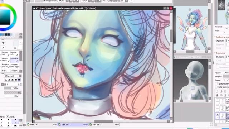The image size is (229, 129).
Task: Click the brush size multiplier button left of 9.0
Action: (3, 85)
